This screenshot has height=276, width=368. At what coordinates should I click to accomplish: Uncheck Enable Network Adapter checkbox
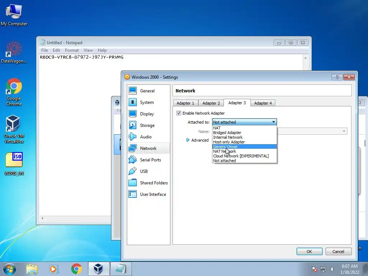[179, 113]
